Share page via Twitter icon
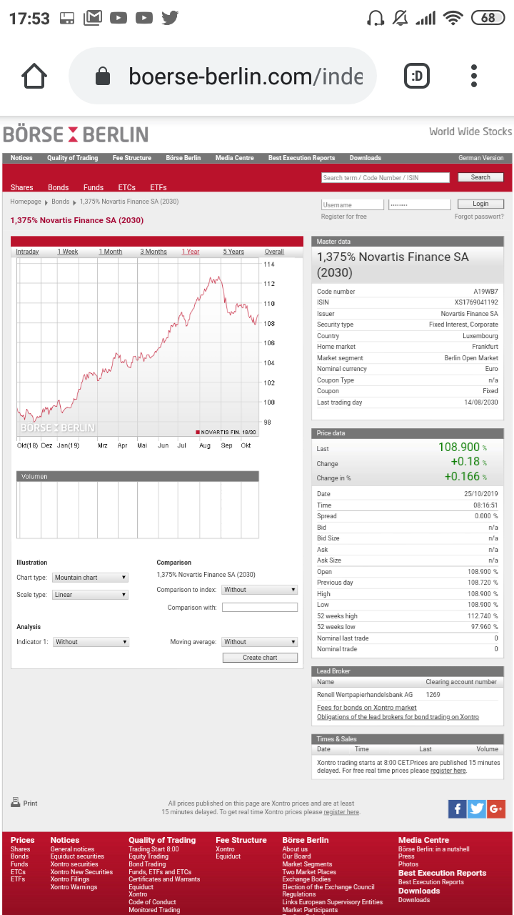514x915 pixels. (x=477, y=809)
